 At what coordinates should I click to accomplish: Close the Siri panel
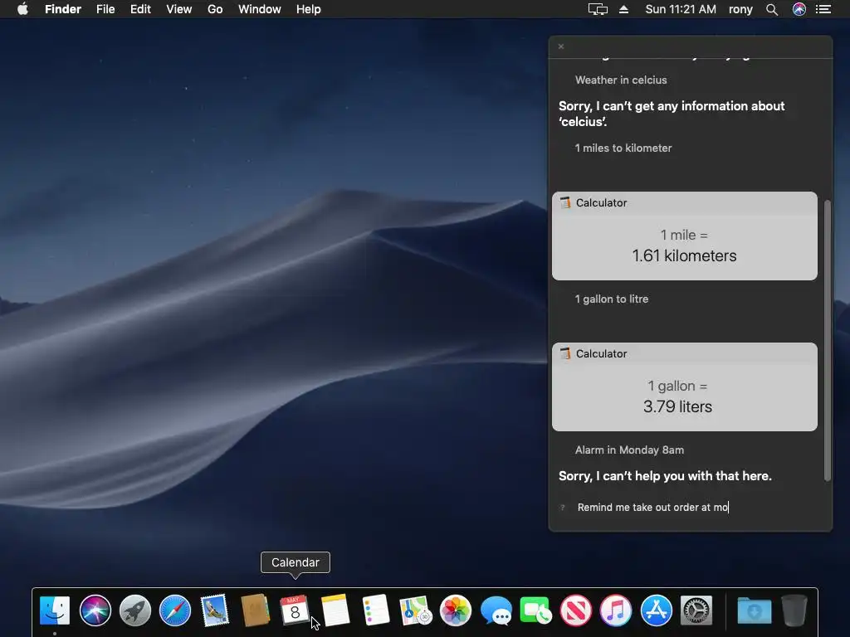tap(561, 46)
